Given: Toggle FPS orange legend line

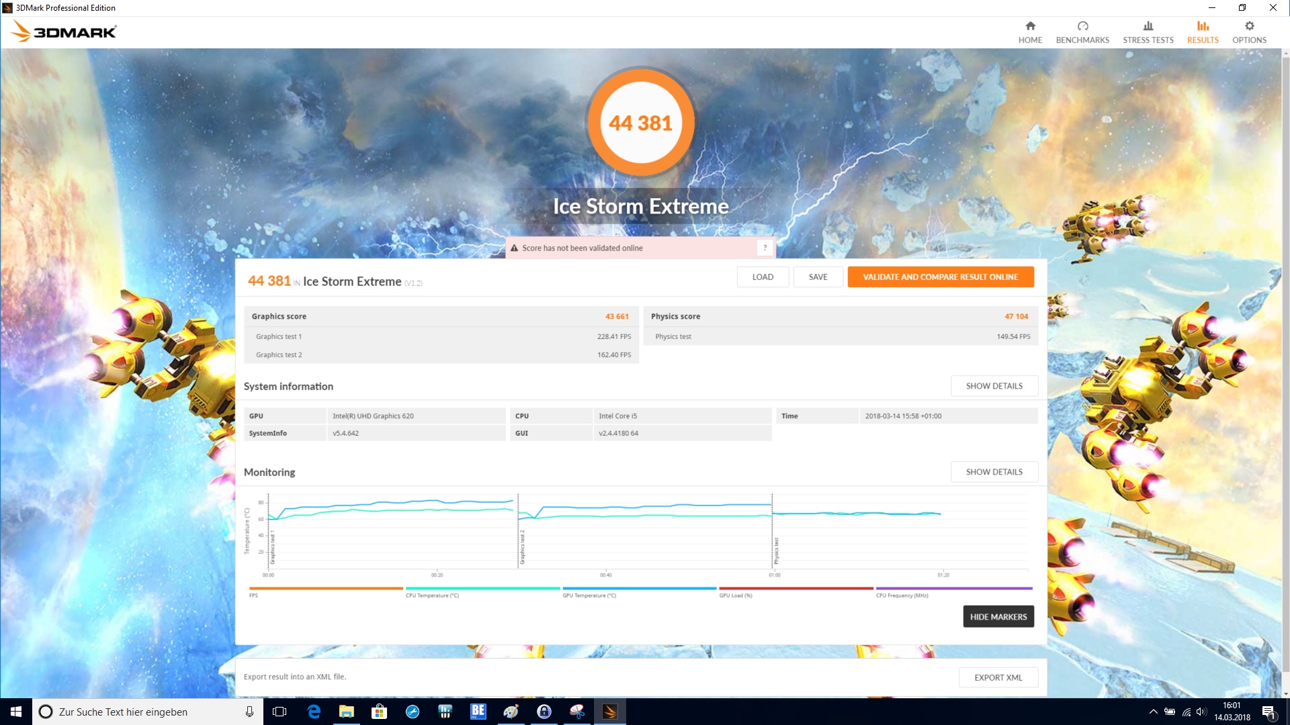Looking at the screenshot, I should click(x=326, y=589).
